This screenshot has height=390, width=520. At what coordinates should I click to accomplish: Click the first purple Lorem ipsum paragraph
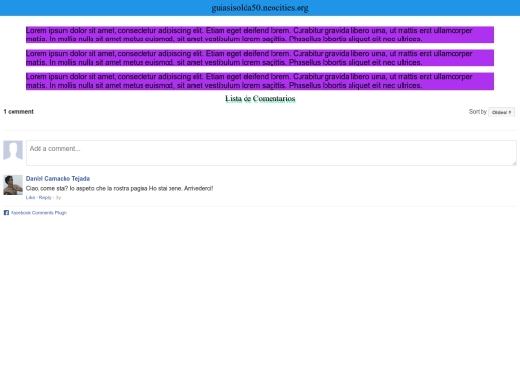point(260,35)
